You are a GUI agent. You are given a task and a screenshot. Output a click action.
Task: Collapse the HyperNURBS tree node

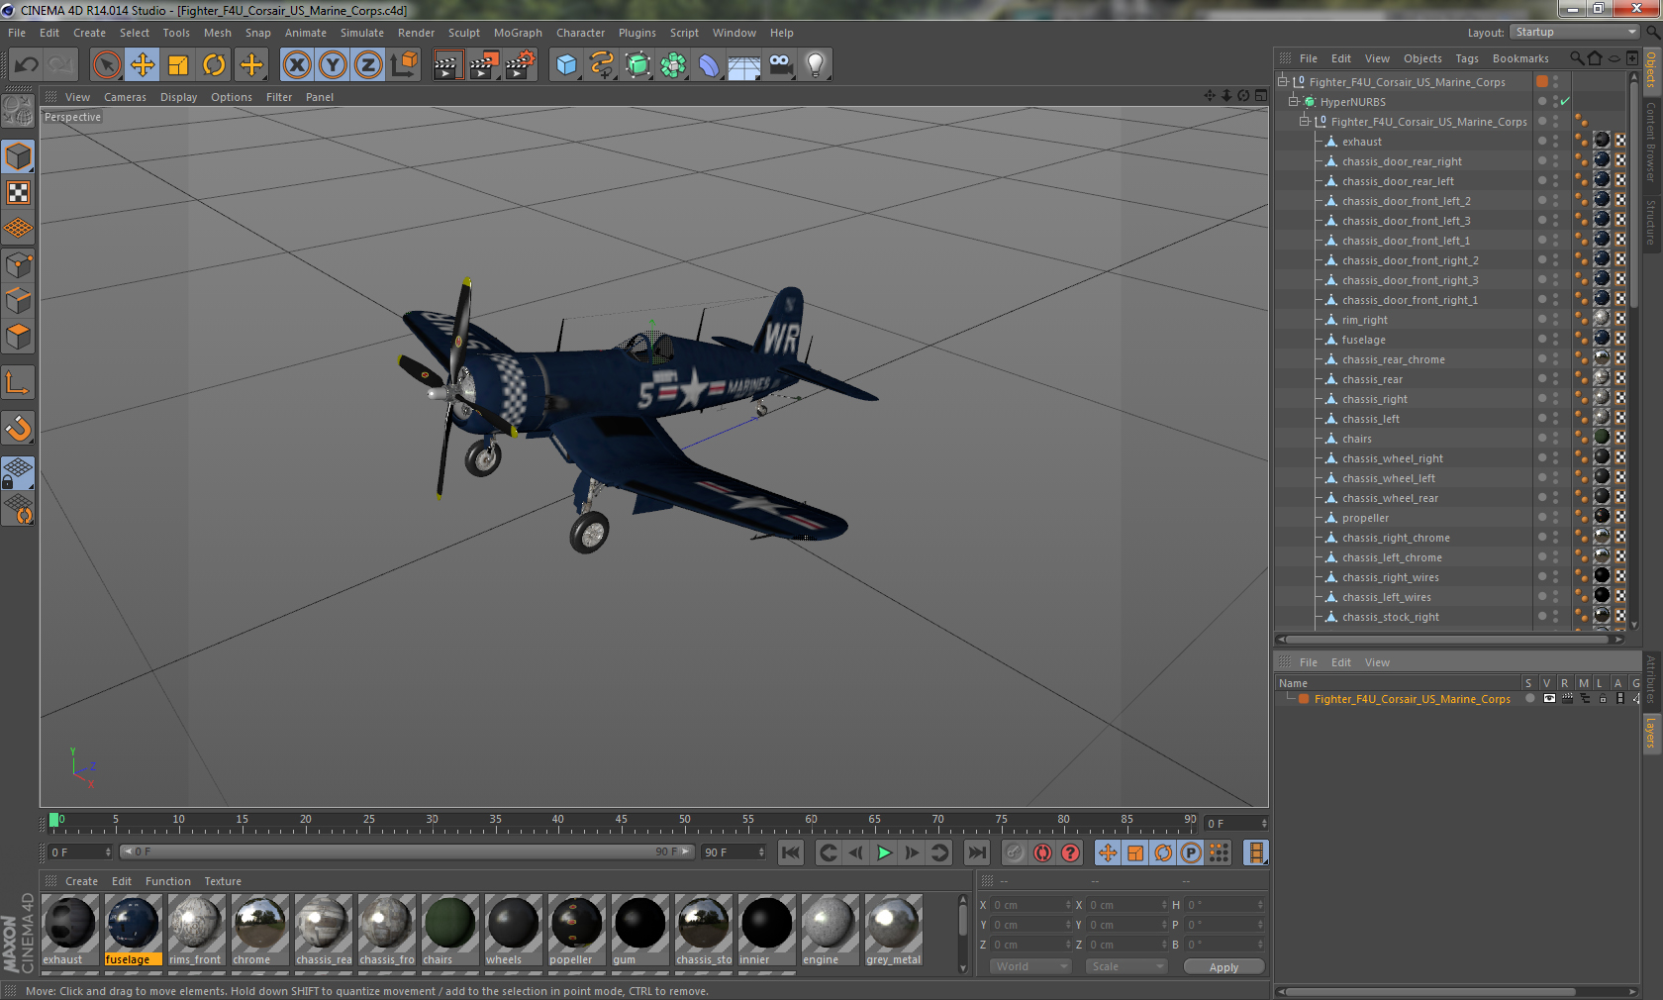(x=1293, y=102)
